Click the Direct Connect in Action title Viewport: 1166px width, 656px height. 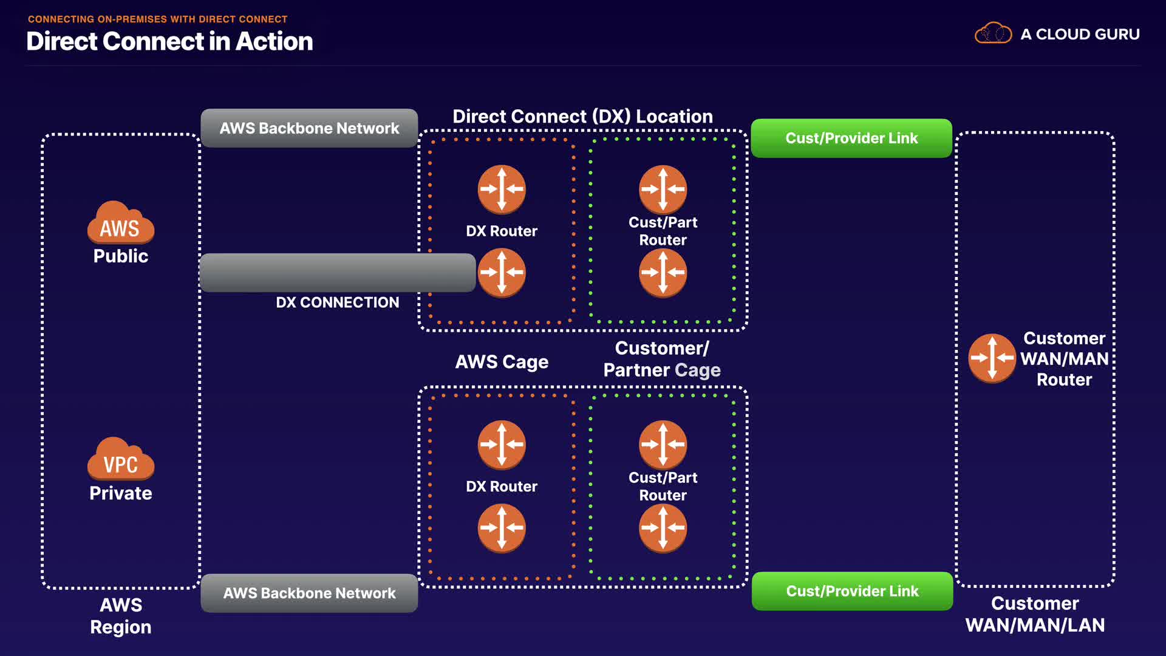[x=169, y=41]
